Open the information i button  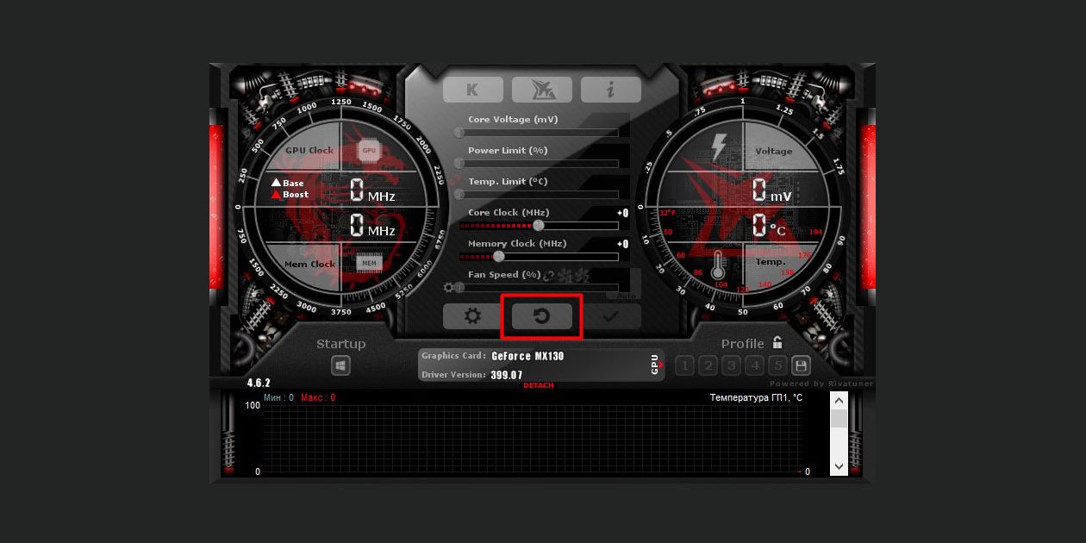610,90
